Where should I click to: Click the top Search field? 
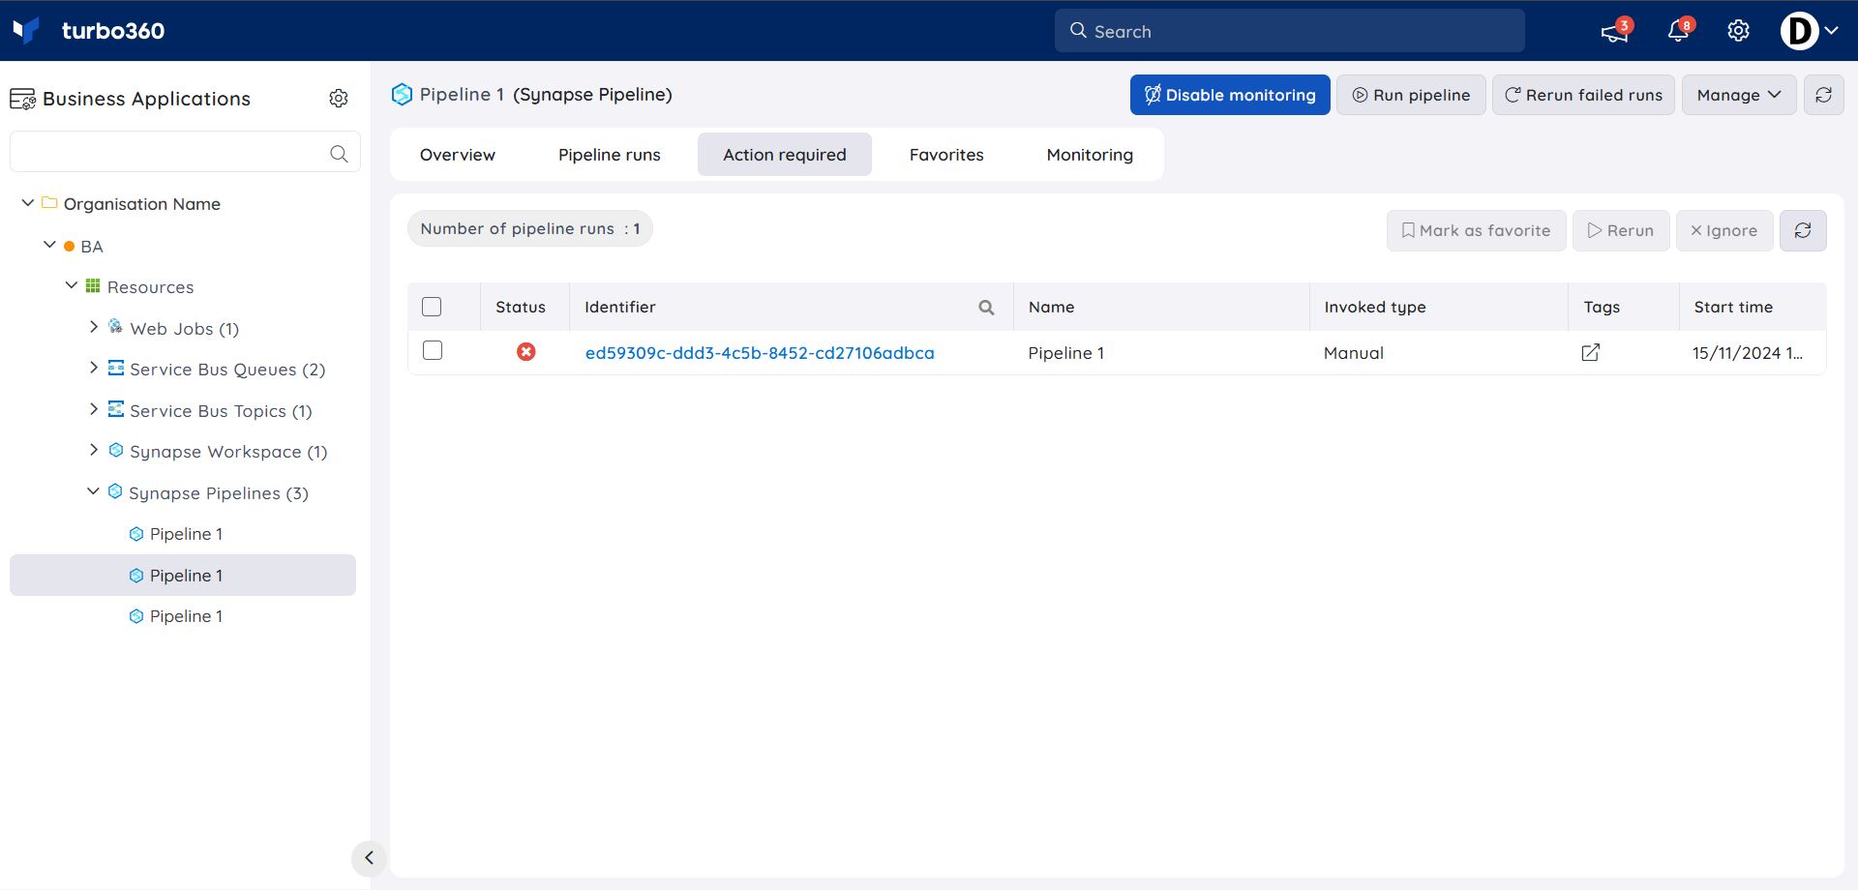(x=1289, y=31)
